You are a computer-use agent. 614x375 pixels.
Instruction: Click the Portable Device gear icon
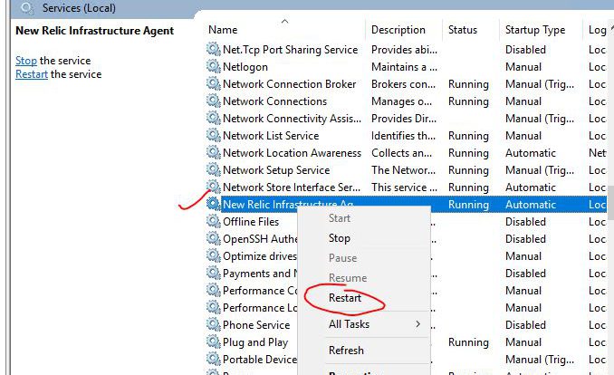coord(214,360)
